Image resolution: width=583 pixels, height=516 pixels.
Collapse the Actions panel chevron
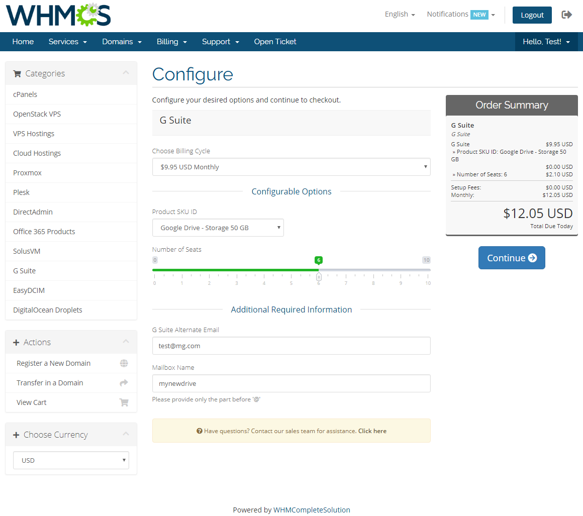tap(126, 342)
